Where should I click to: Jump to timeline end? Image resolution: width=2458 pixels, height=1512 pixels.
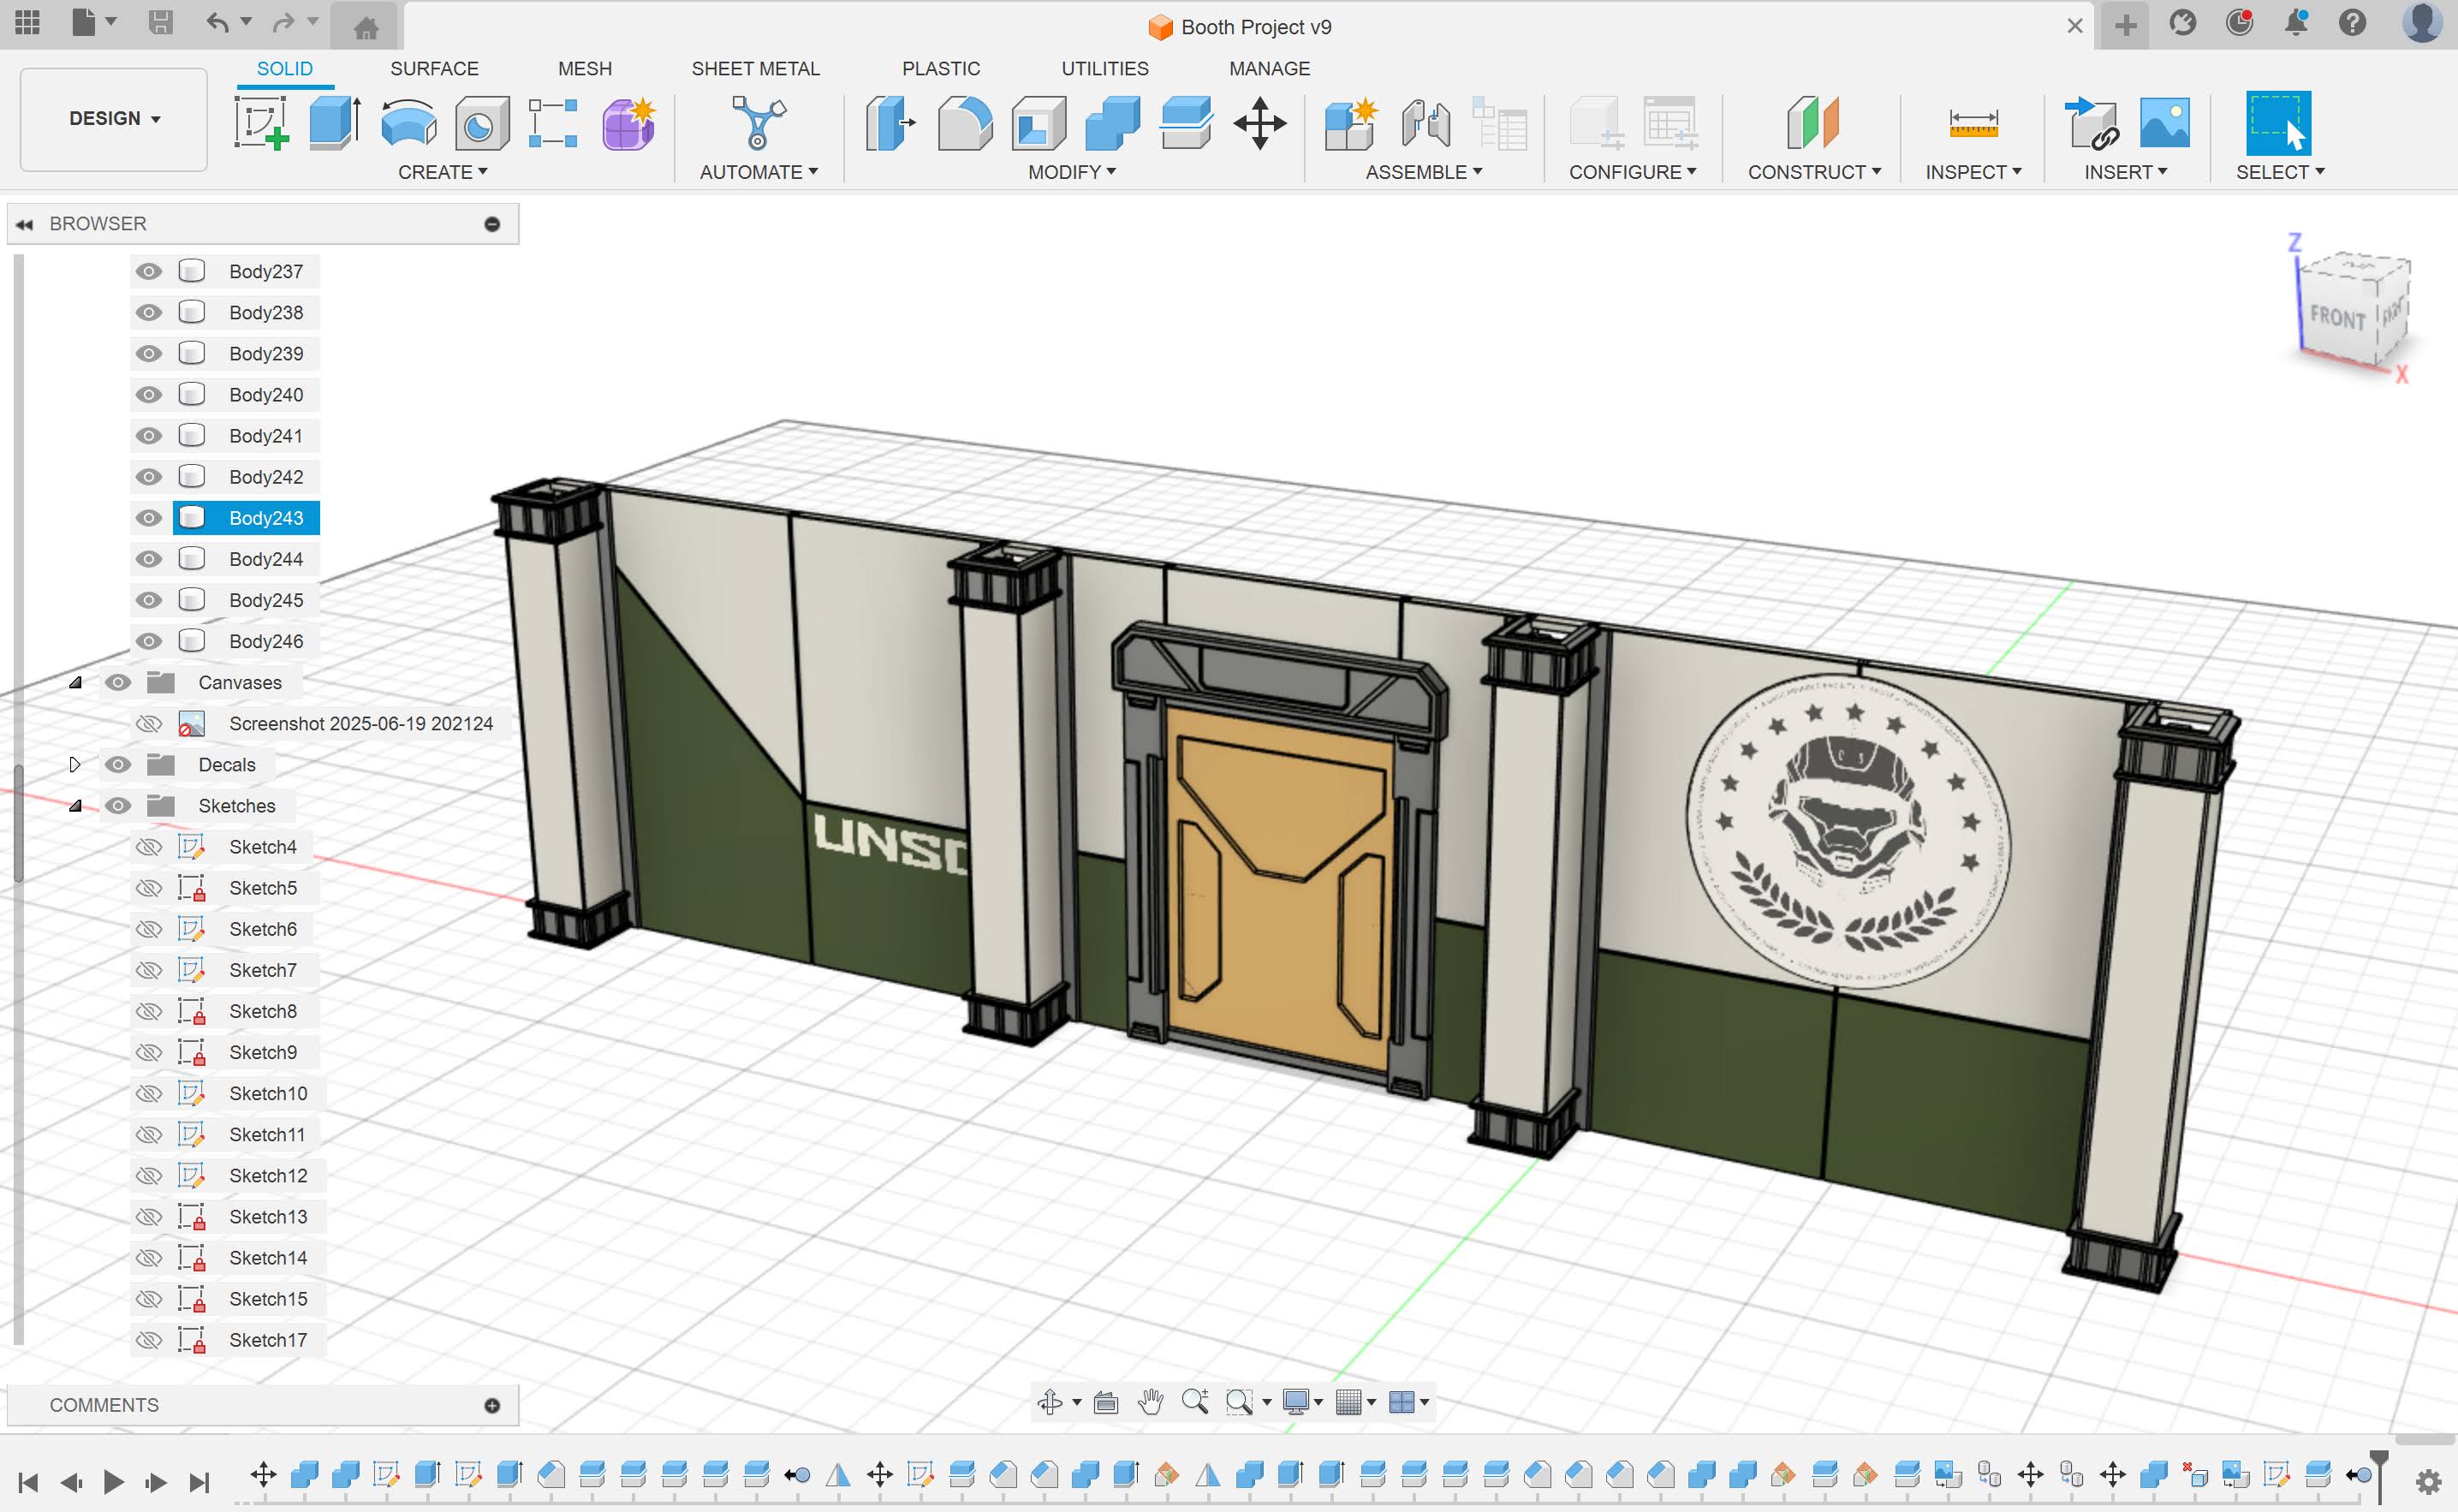point(200,1481)
